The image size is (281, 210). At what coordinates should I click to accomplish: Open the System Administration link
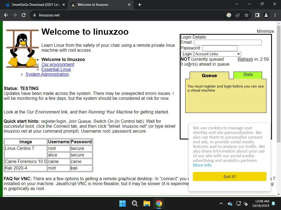47,74
